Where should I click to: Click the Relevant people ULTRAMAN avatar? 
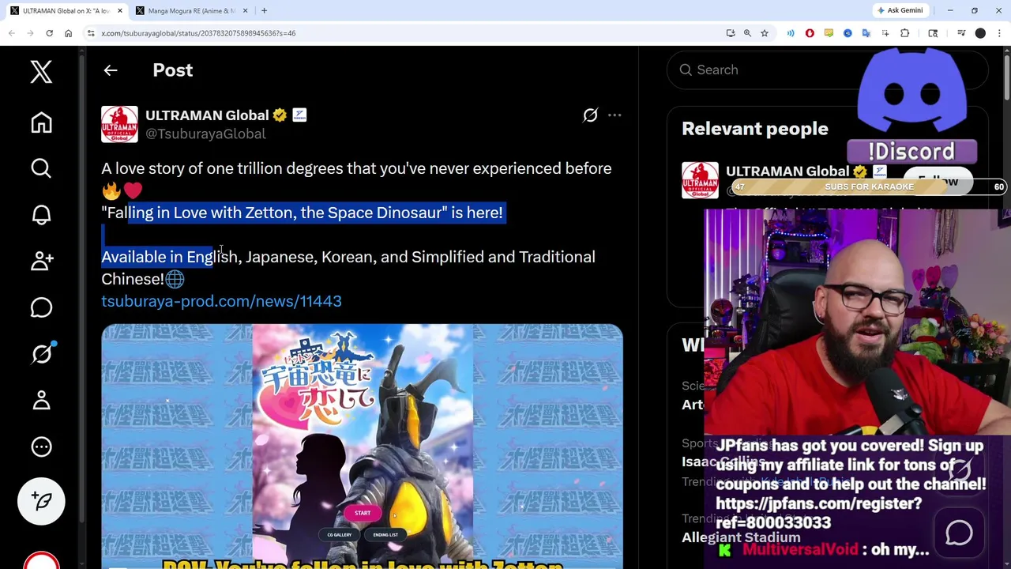point(700,180)
